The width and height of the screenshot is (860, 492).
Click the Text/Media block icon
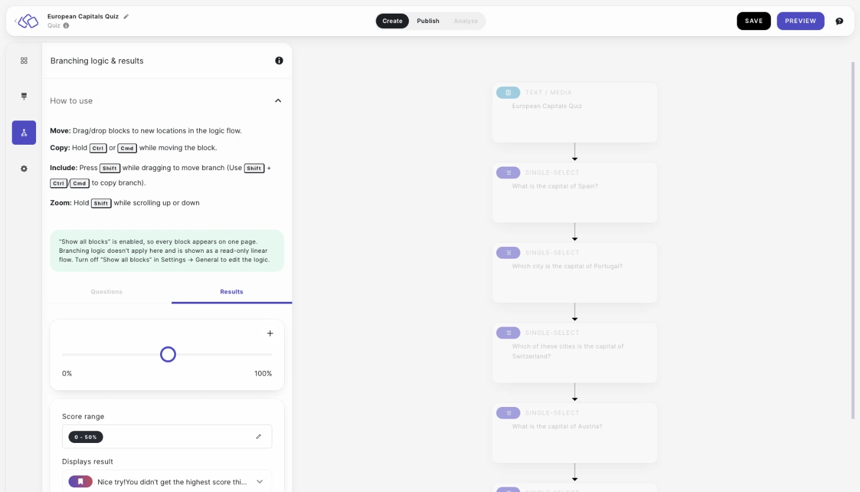(508, 93)
